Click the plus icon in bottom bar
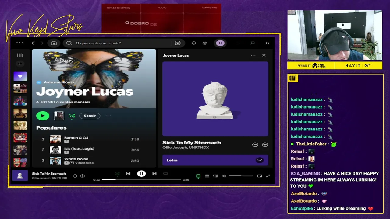Image resolution: width=390 pixels, height=219 pixels. point(83,176)
